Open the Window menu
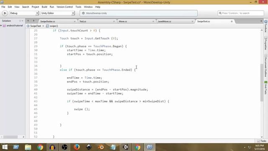The height and width of the screenshot is (151, 268). pos(88,7)
